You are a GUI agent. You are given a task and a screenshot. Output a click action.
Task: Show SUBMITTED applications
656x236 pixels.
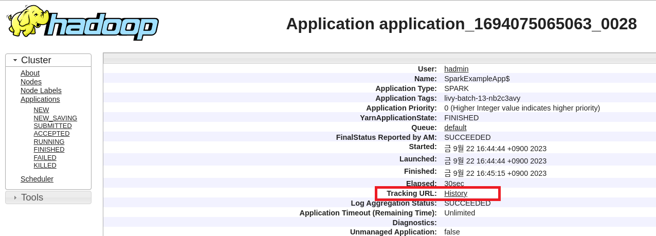click(x=52, y=125)
